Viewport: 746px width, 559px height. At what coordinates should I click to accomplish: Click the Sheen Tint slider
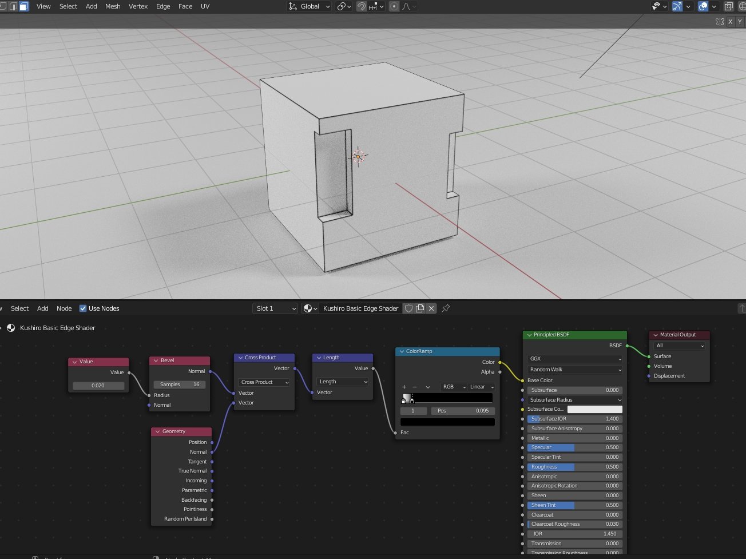pos(574,505)
